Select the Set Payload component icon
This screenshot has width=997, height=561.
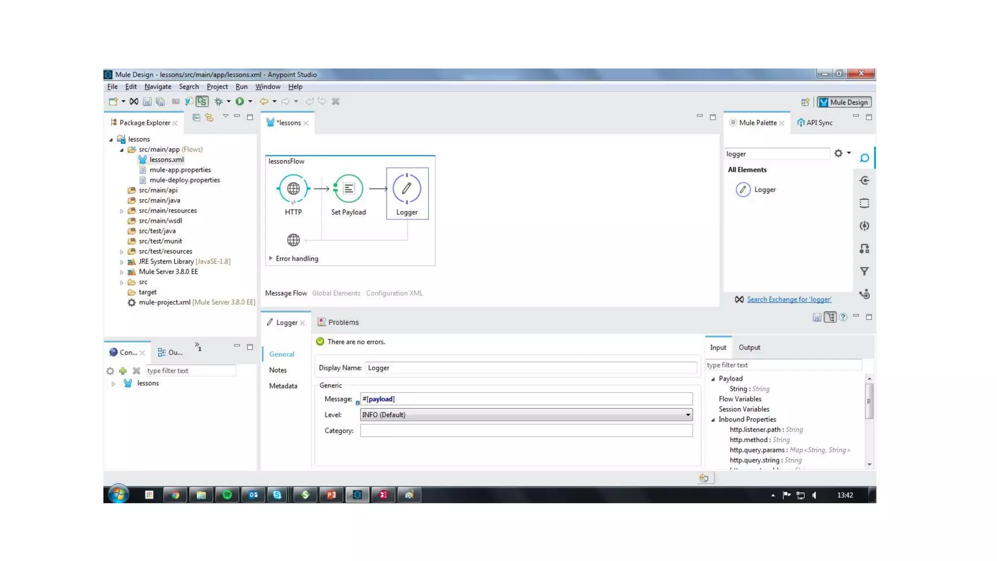tap(348, 189)
